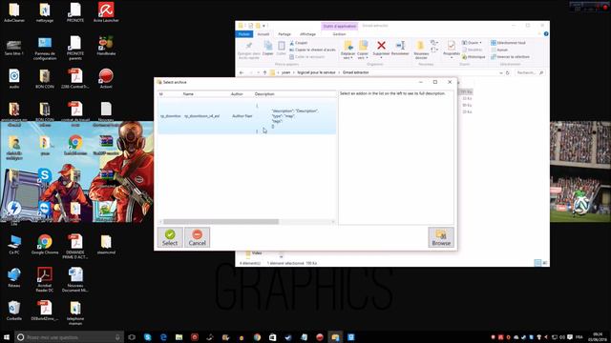
Task: Go back with Explorer back arrow
Action: coord(242,72)
